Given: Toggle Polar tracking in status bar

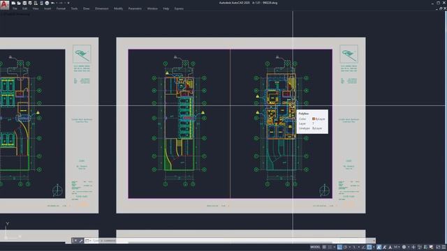Looking at the screenshot, I should [346, 248].
